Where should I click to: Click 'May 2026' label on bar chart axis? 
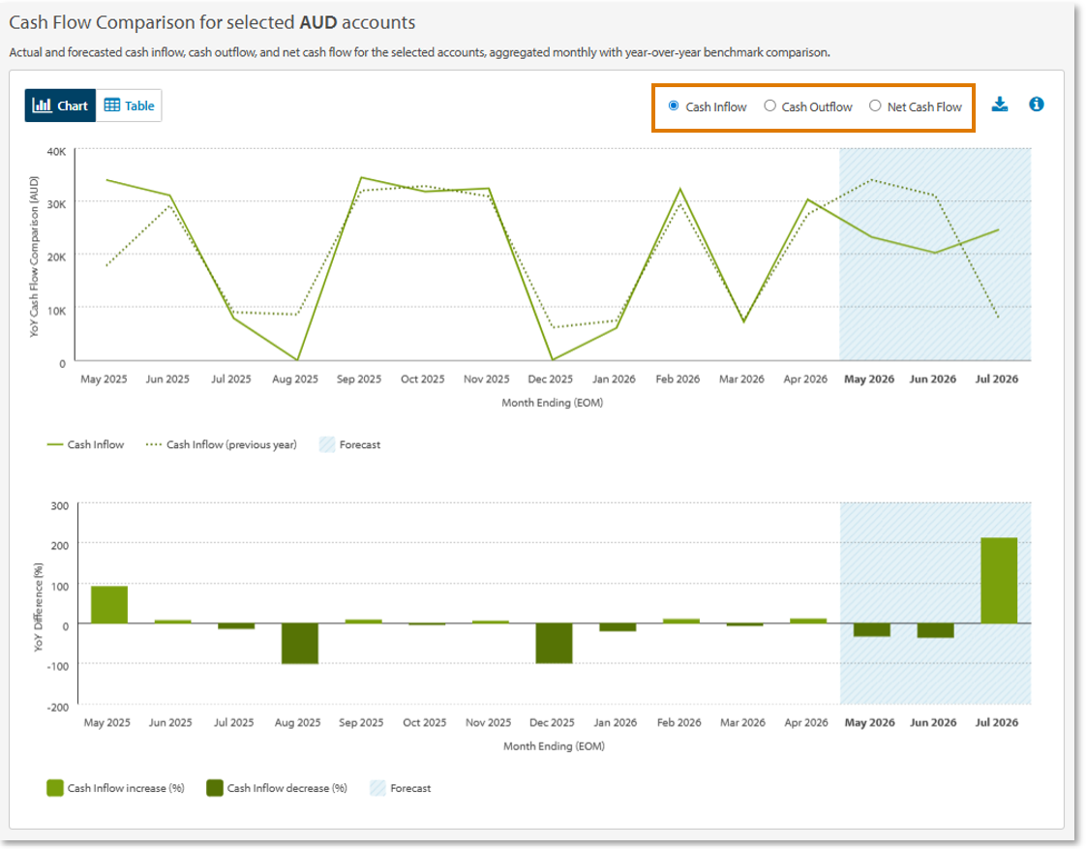(870, 722)
